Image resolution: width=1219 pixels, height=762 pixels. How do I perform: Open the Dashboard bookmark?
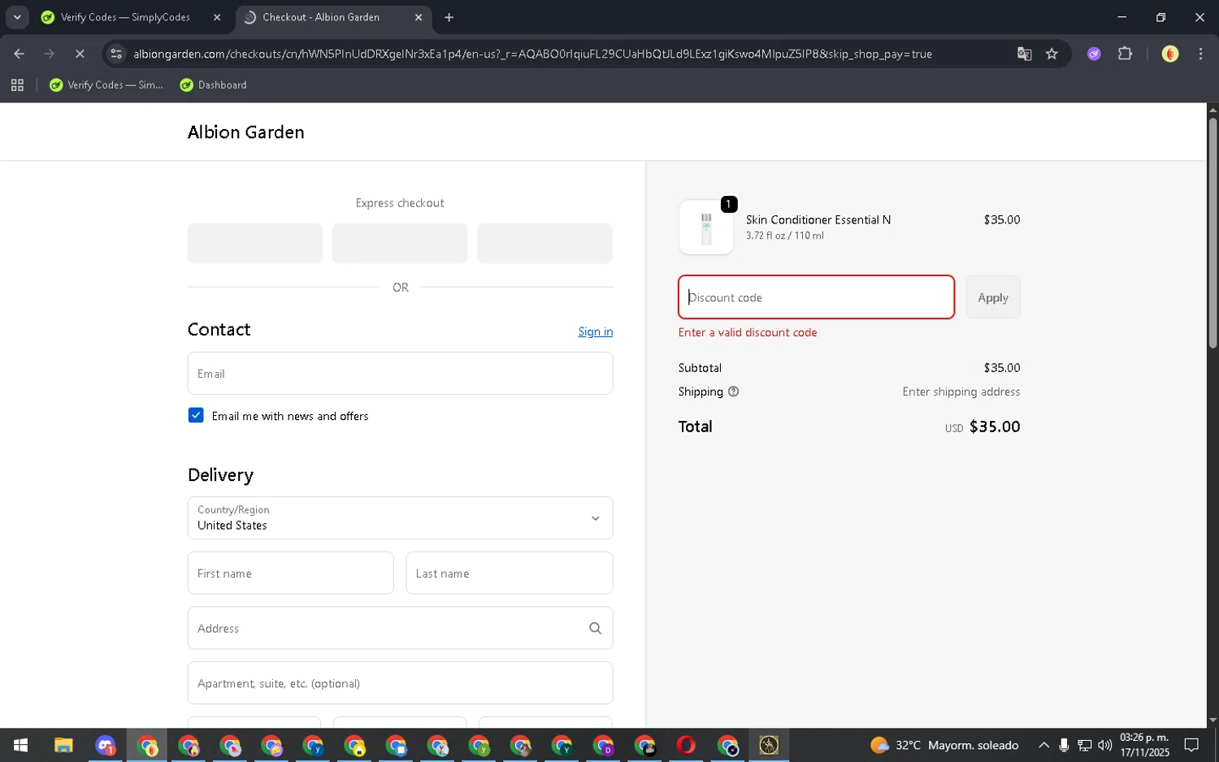pyautogui.click(x=213, y=84)
